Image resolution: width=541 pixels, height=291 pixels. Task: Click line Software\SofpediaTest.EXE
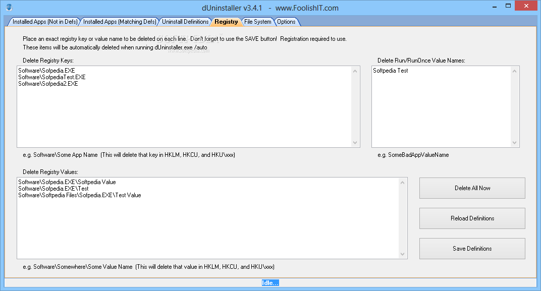click(x=52, y=77)
